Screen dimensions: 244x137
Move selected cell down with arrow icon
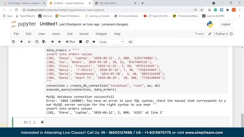click(x=59, y=42)
